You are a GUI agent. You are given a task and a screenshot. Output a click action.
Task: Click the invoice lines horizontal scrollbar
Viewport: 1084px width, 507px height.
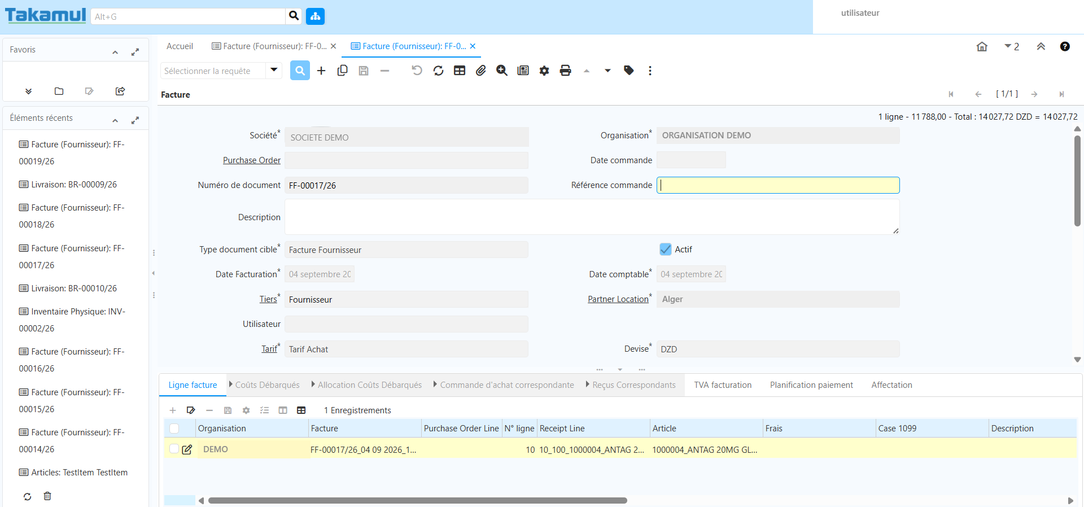click(x=417, y=501)
